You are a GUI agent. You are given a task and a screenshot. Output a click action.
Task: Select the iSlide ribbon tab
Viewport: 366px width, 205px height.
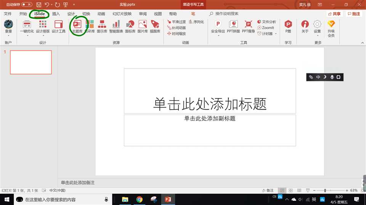[39, 14]
